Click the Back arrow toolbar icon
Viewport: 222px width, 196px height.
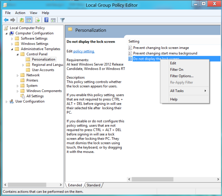(6, 20)
